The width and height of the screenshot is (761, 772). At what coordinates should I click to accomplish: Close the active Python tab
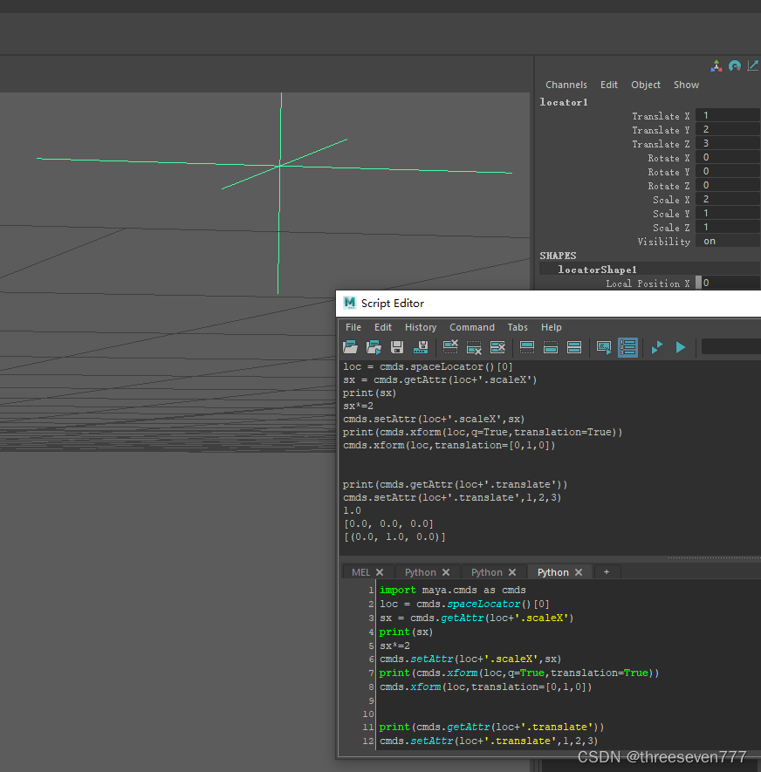(x=578, y=572)
